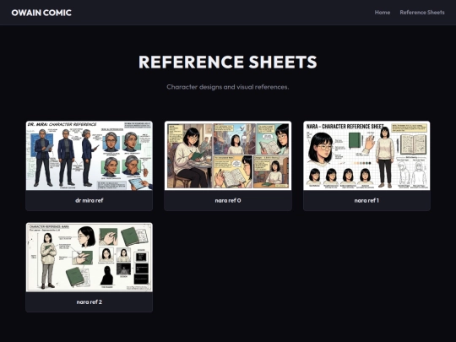
Task: Click the 'nara ref 2' caption
Action: [x=89, y=301]
